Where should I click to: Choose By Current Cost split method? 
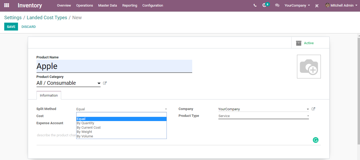coord(121,128)
